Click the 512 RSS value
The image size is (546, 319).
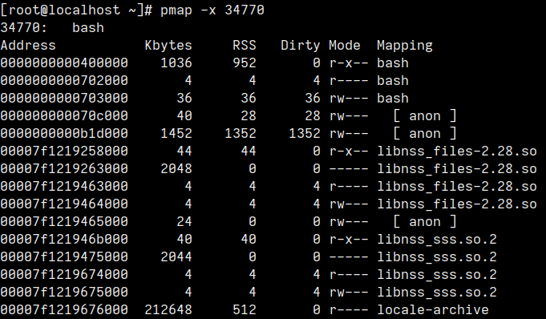pos(245,309)
